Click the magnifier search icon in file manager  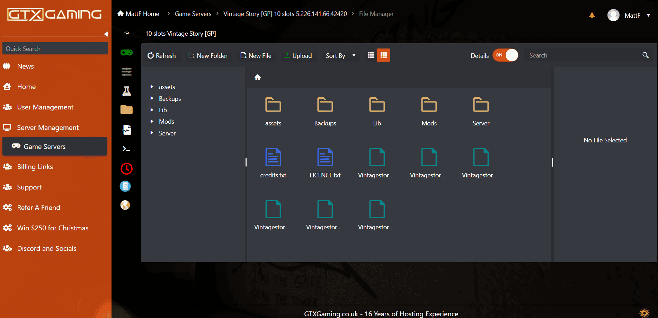pyautogui.click(x=645, y=55)
